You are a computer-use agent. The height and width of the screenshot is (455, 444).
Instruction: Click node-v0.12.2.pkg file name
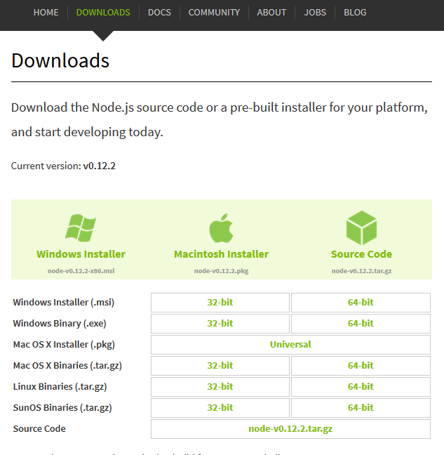click(x=222, y=271)
